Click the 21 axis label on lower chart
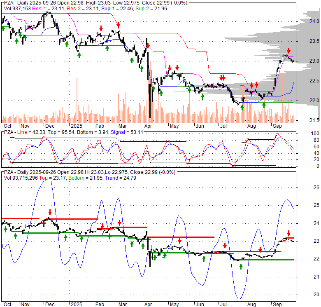The height and width of the screenshot is (307, 321). (x=316, y=277)
